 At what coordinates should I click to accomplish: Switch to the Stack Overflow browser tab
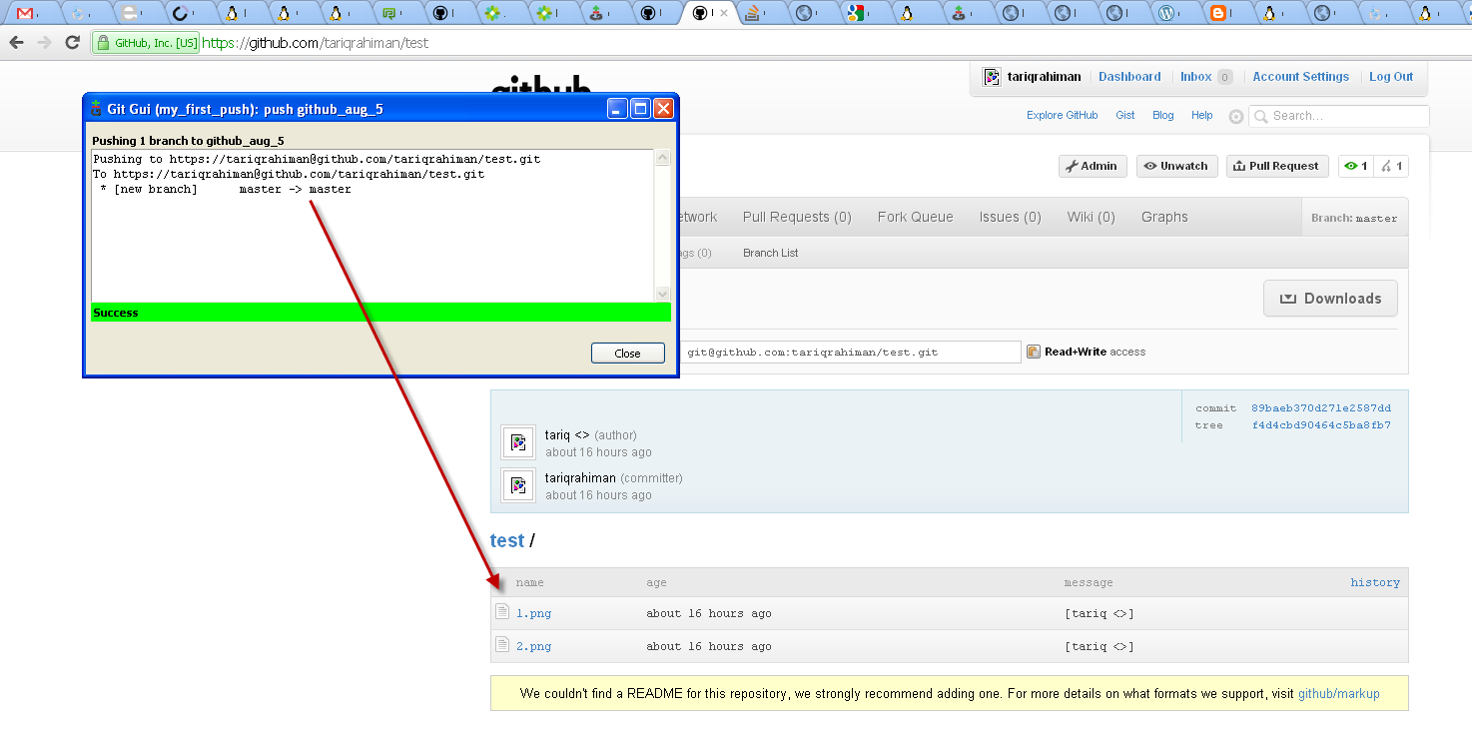pos(753,14)
